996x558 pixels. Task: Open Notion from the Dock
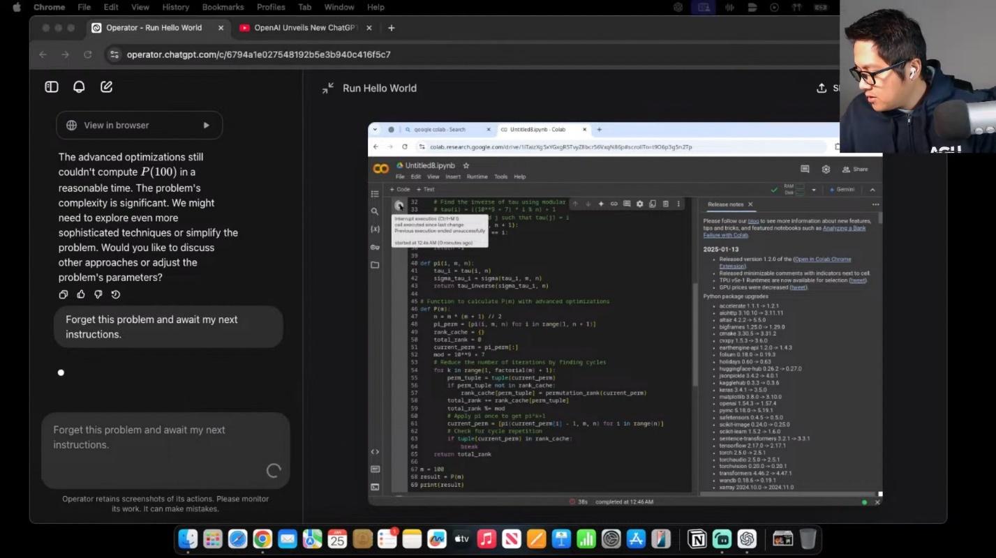[697, 539]
